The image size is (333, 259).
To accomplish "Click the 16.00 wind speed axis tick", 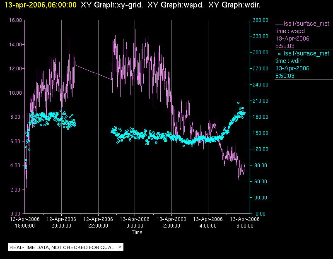I will [x=15, y=20].
